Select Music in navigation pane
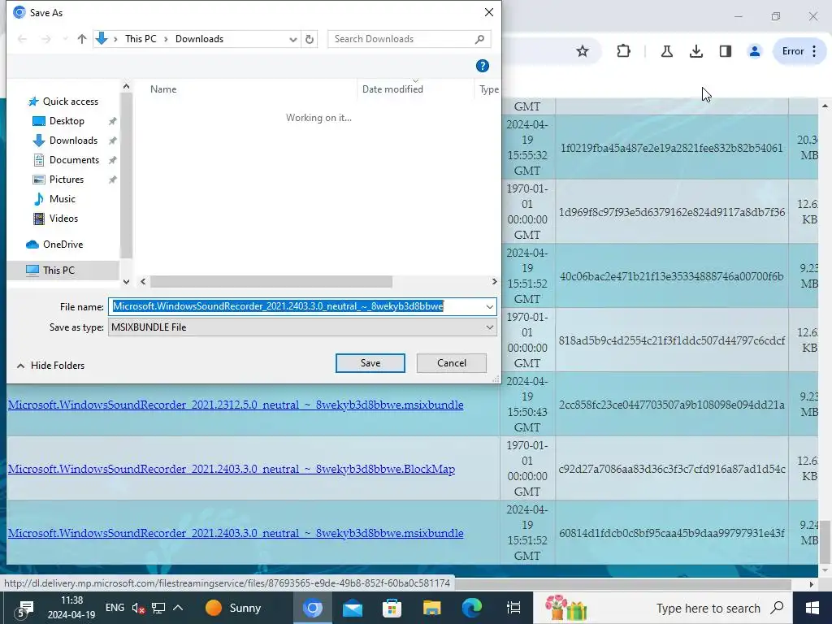This screenshot has width=832, height=624. 62,199
